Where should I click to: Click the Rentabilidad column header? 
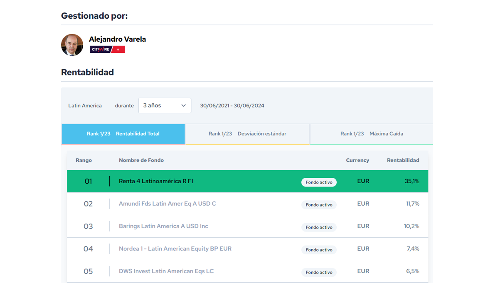click(x=403, y=160)
